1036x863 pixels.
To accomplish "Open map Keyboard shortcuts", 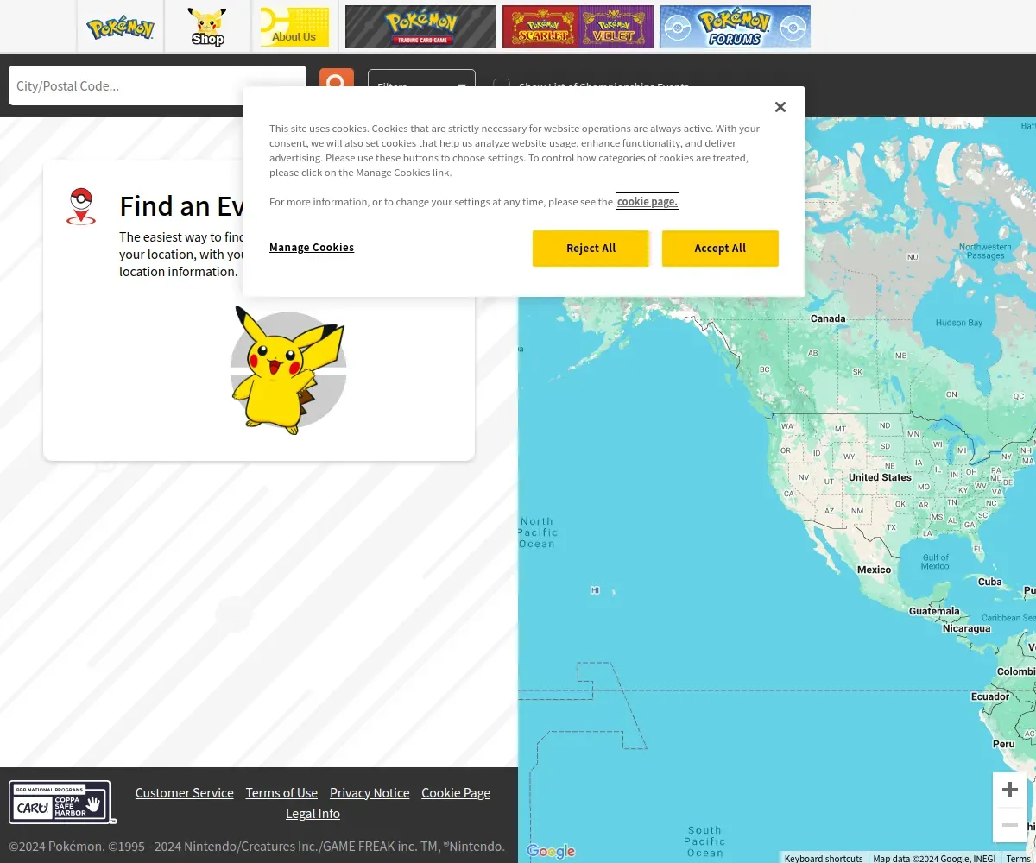I will click(x=824, y=858).
